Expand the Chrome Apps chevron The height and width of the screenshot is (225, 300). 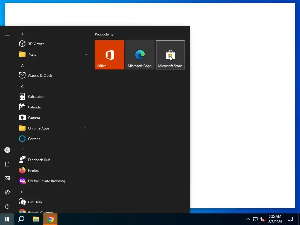click(x=86, y=128)
